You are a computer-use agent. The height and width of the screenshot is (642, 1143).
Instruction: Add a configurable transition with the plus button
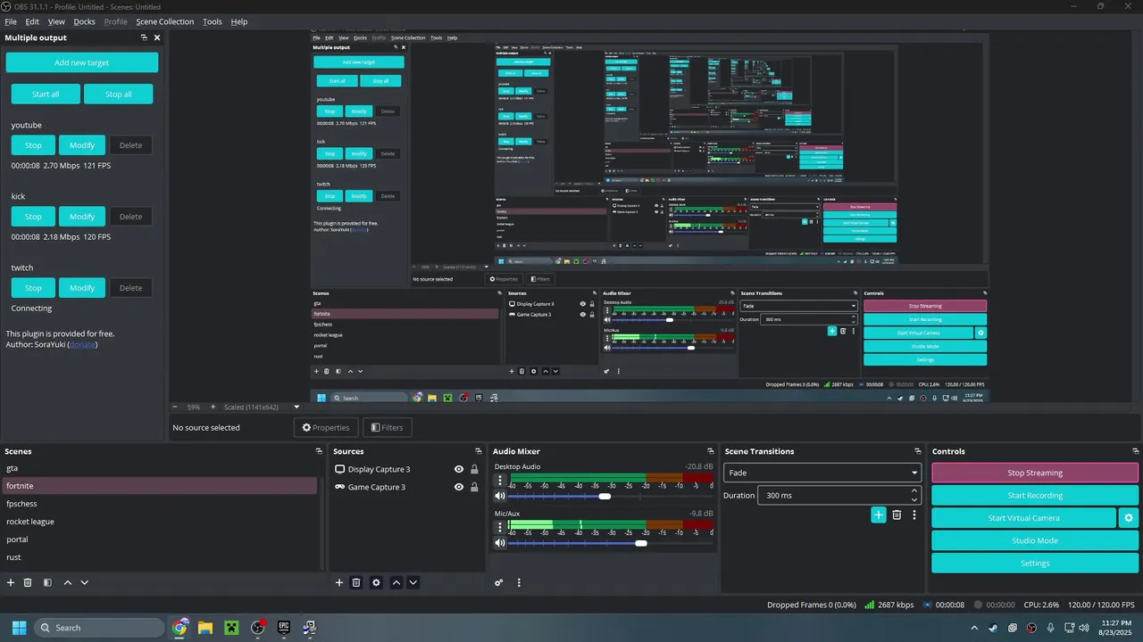pos(879,514)
